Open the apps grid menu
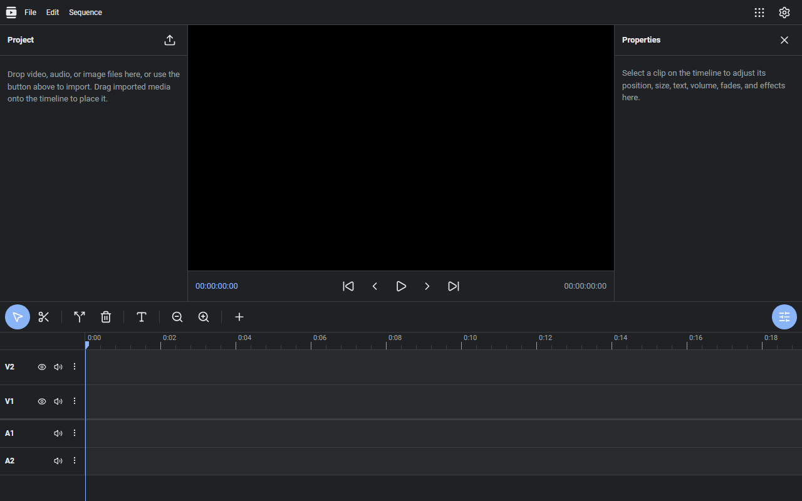The height and width of the screenshot is (501, 802). tap(759, 13)
